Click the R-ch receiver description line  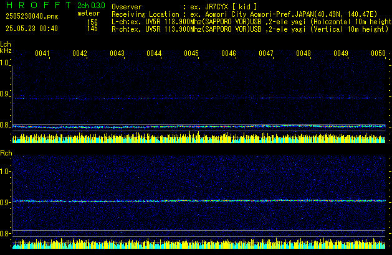(250, 29)
